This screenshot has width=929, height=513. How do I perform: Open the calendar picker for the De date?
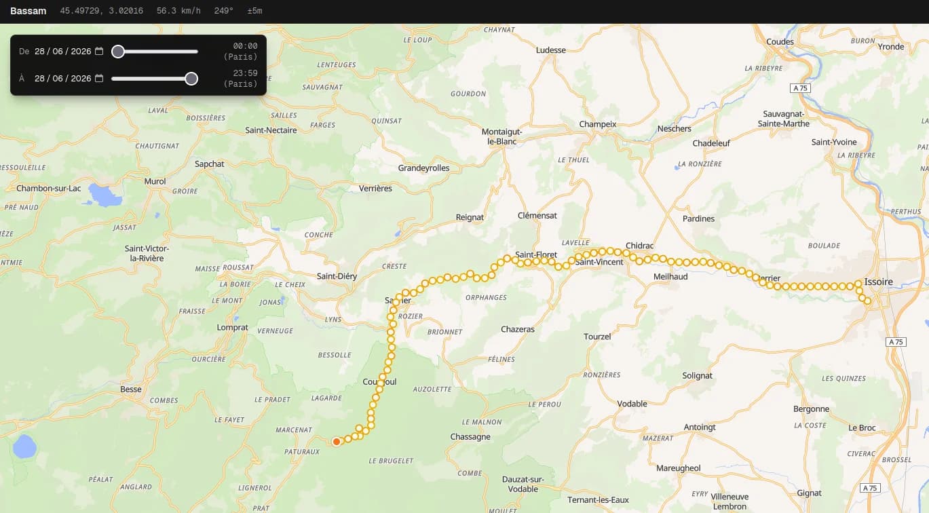pos(99,52)
